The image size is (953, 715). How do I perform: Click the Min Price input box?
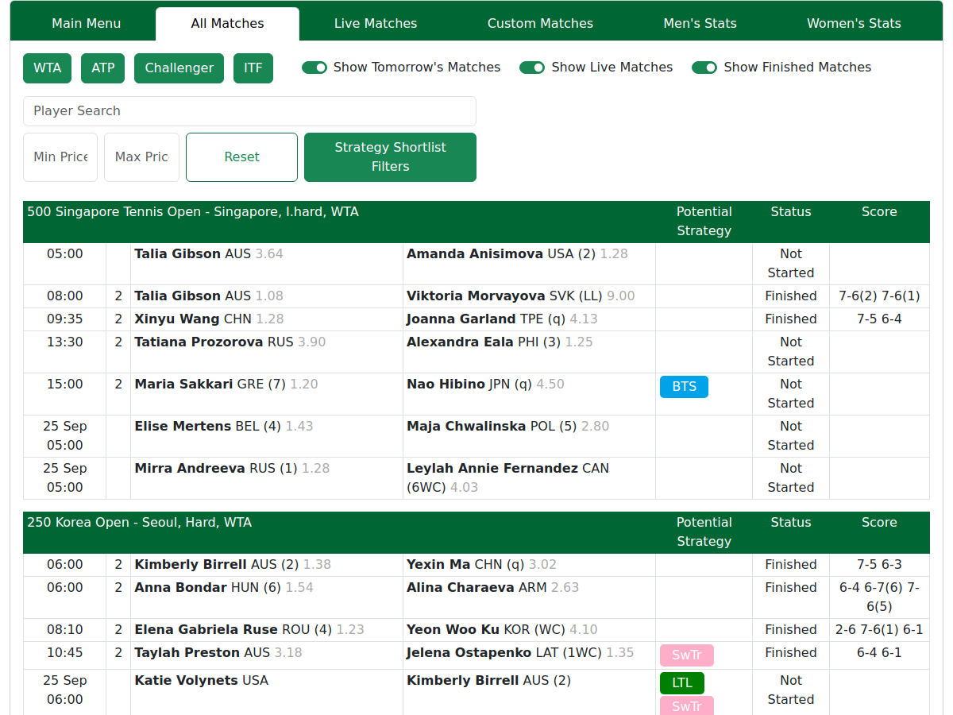60,157
